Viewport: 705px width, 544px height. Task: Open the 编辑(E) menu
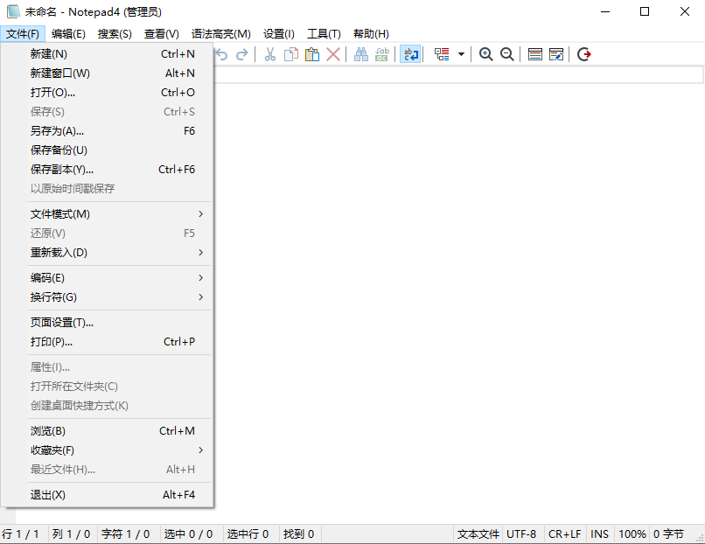[68, 34]
